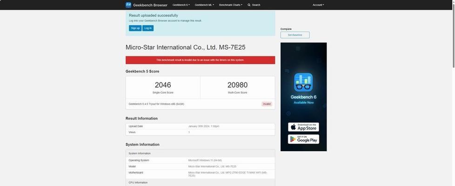455x186 pixels.
Task: Click the browser vertical scrollbar thumb
Action: point(453,35)
